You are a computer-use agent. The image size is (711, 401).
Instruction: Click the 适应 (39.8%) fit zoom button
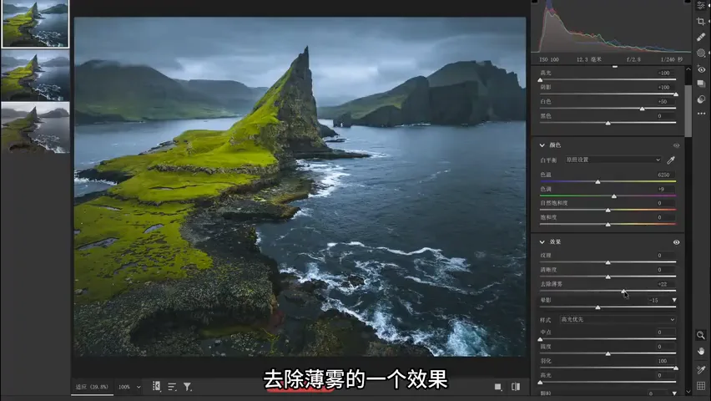point(92,387)
